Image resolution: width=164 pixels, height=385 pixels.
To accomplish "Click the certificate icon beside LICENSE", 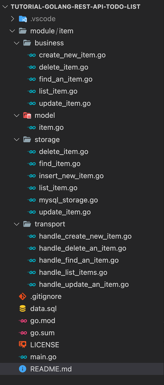I will pyautogui.click(x=23, y=344).
